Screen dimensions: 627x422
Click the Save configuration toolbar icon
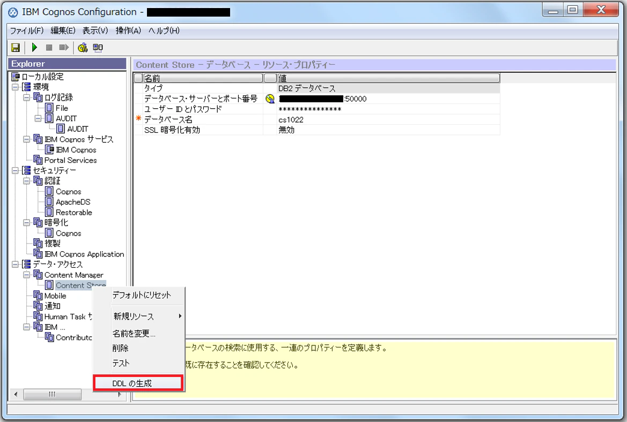coord(15,48)
